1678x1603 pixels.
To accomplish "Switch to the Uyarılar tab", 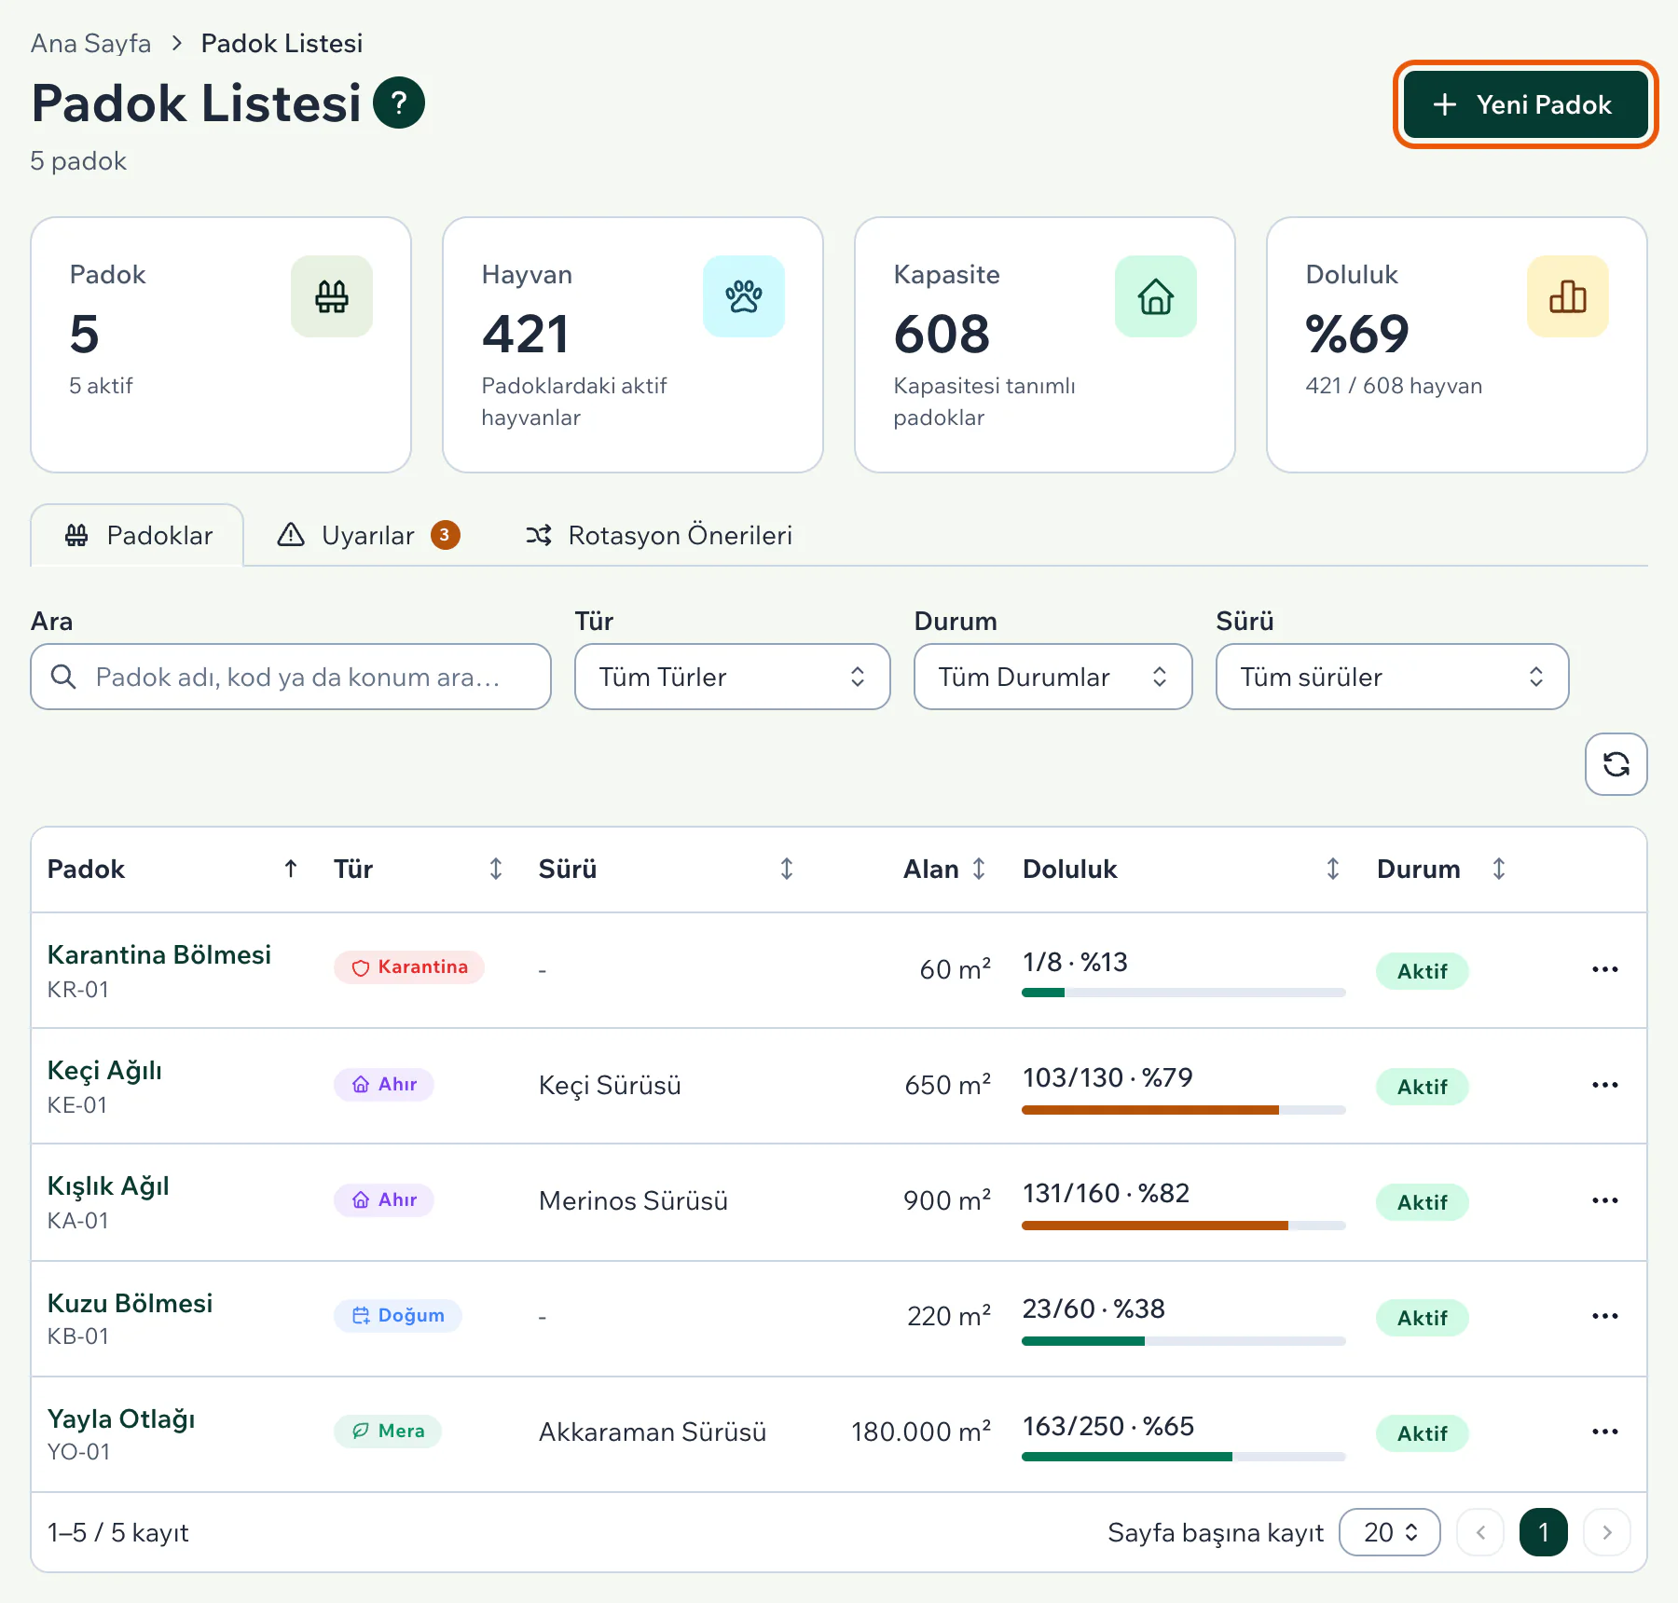I will pyautogui.click(x=369, y=535).
